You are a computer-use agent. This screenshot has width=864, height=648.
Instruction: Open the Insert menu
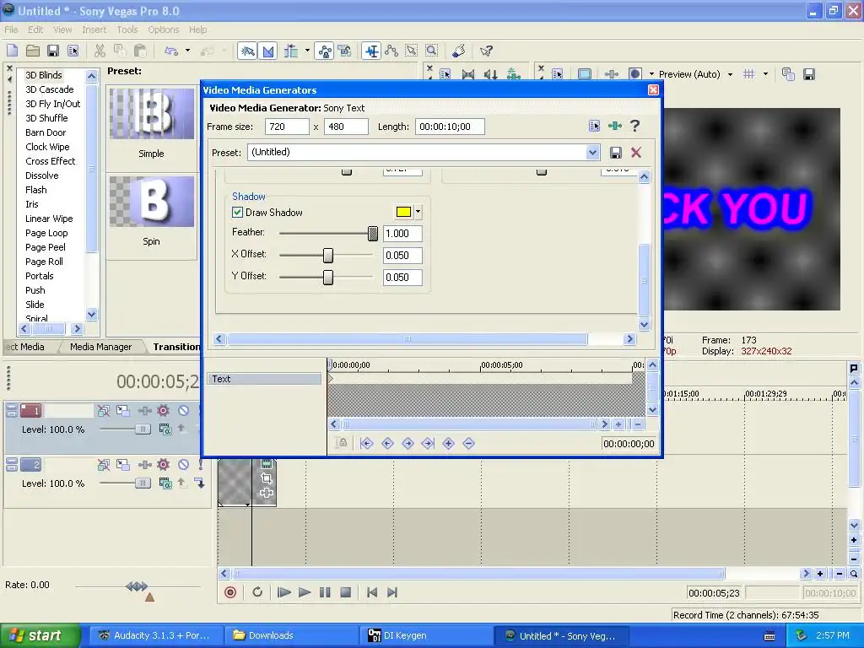pos(94,30)
